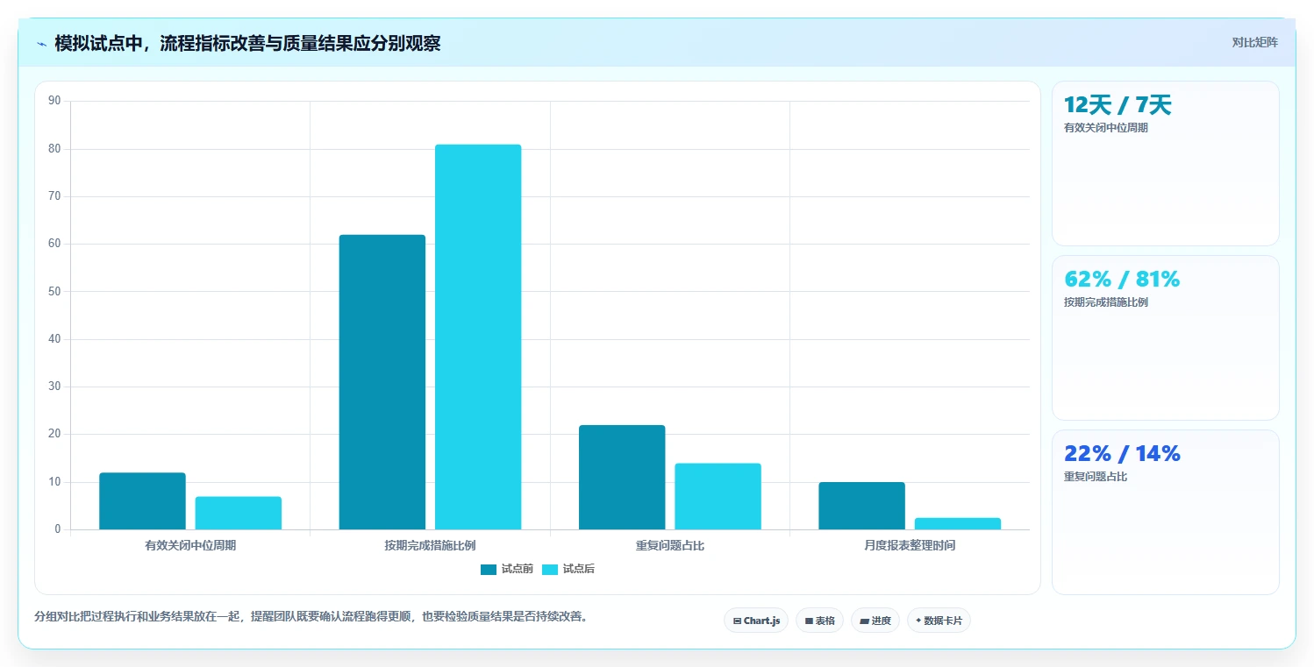Screen dimensions: 1314x667
Task: Click the 重复问题占比 x-axis label
Action: click(x=670, y=545)
